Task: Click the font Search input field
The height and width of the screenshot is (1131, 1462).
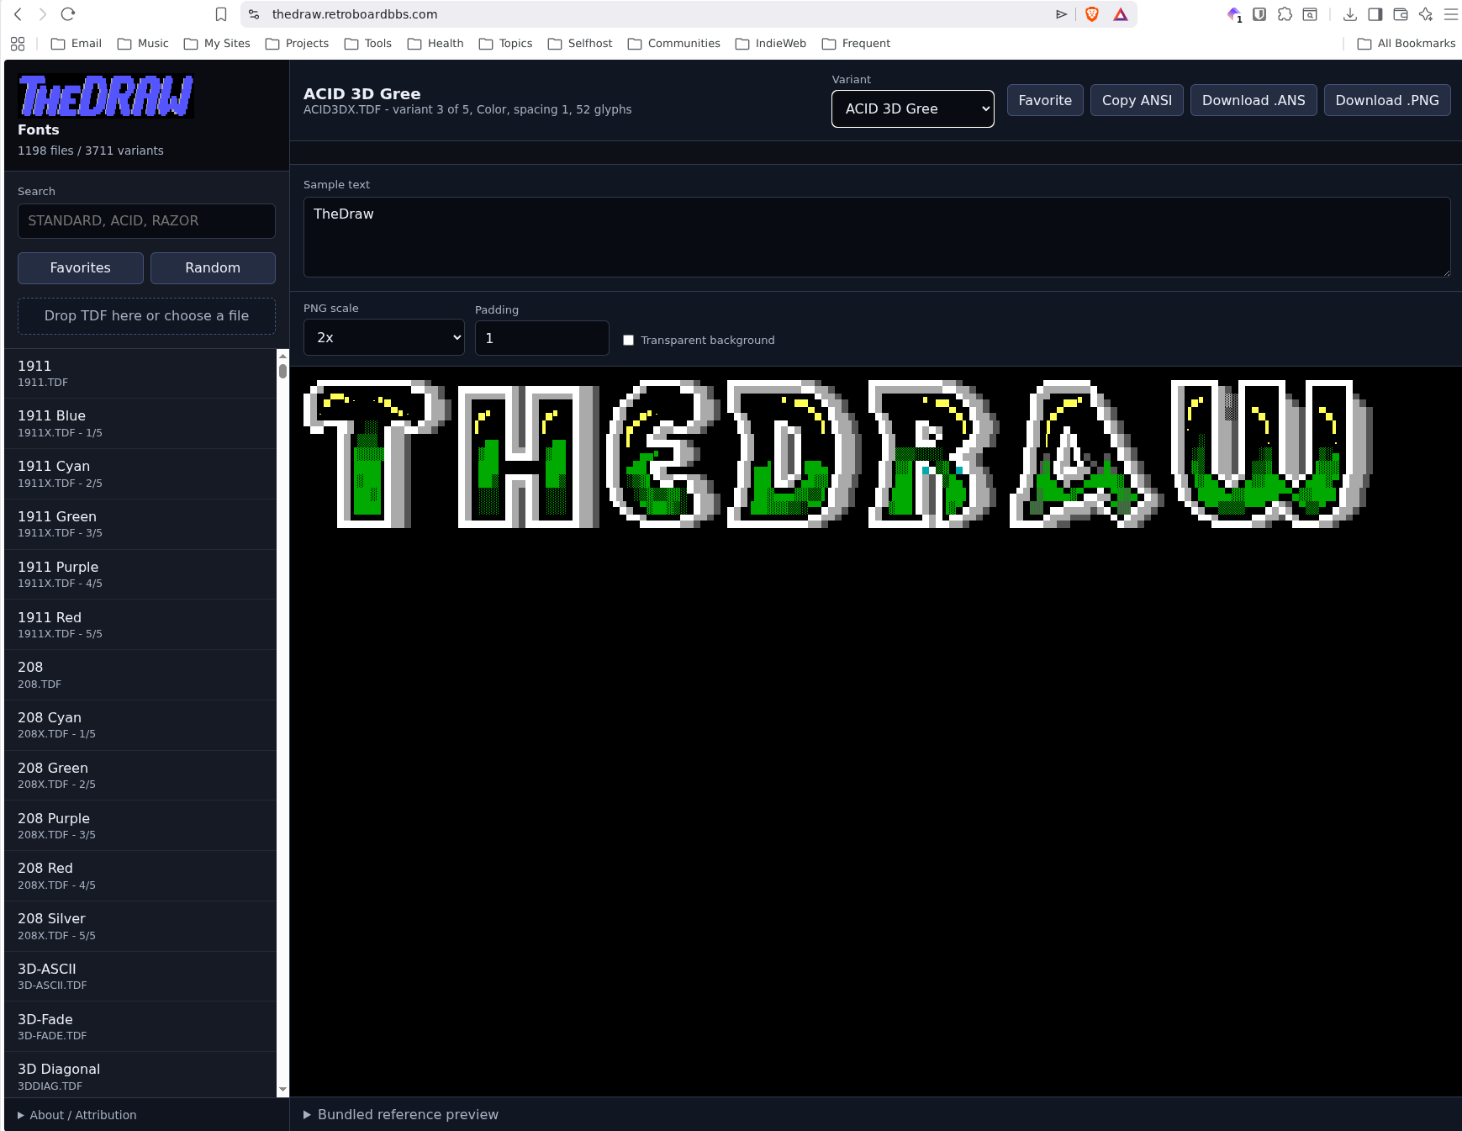Action: 146,220
